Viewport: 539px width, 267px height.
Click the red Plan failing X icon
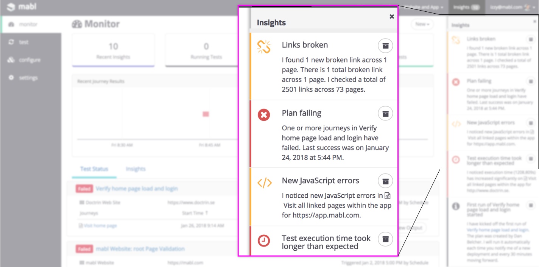(264, 114)
